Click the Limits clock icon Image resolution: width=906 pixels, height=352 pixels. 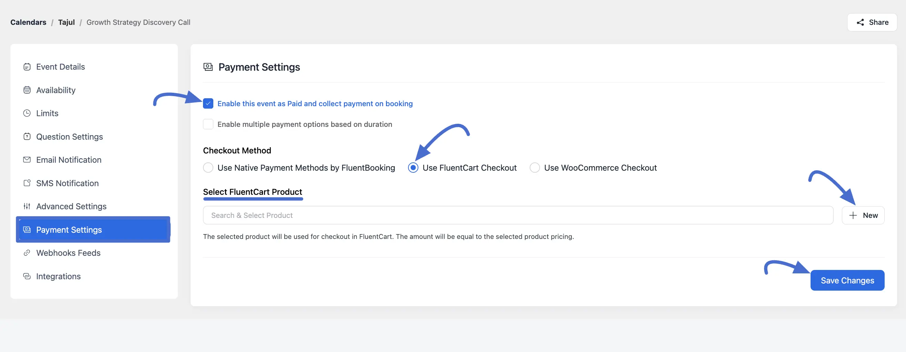28,113
